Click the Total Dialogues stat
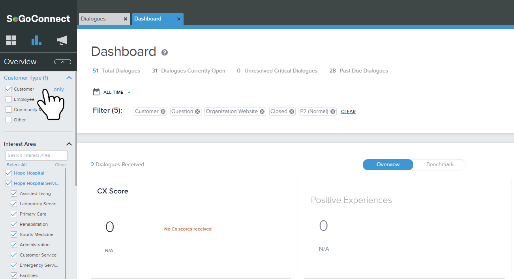514x279 pixels. tap(116, 71)
